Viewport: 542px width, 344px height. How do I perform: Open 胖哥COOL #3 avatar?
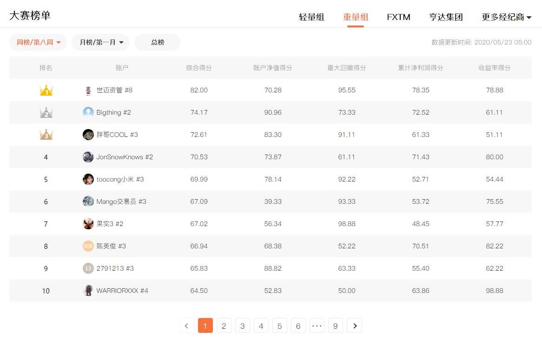(x=88, y=135)
